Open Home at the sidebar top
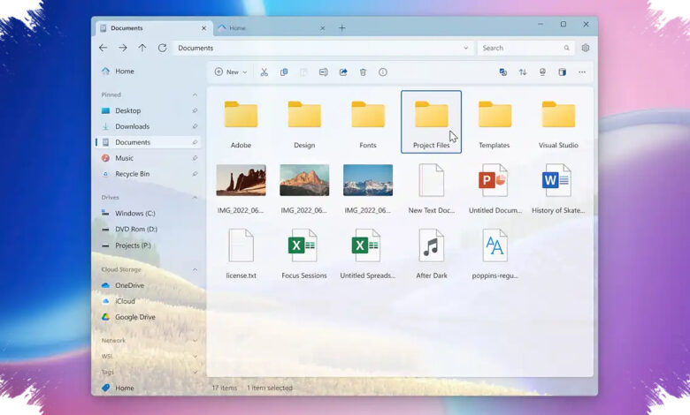The image size is (690, 415). point(148,72)
